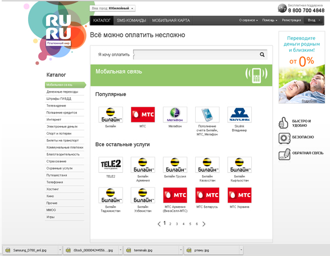The width and height of the screenshot is (330, 256).
Task: Select Штрафы ГИБДД in catalog sidebar
Action: [x=58, y=99]
